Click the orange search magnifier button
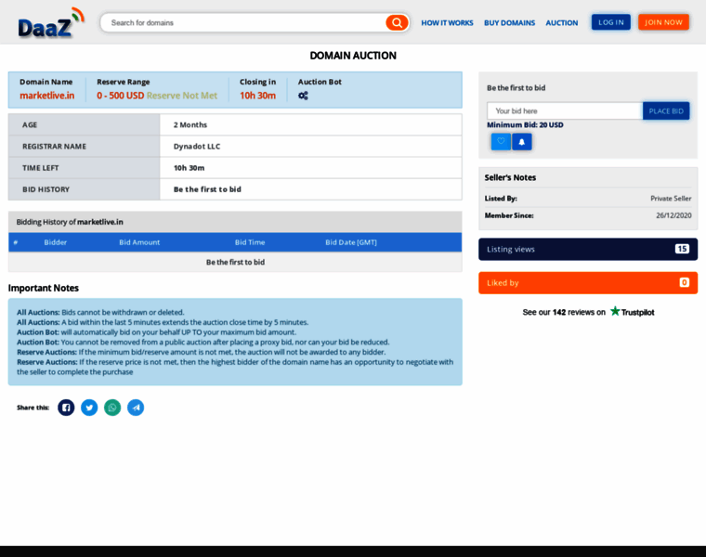706x557 pixels. click(397, 22)
